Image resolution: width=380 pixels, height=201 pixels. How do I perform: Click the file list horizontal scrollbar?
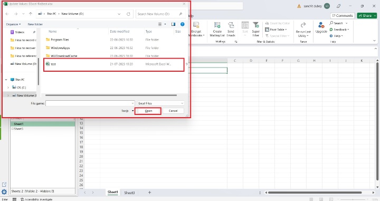point(111,95)
